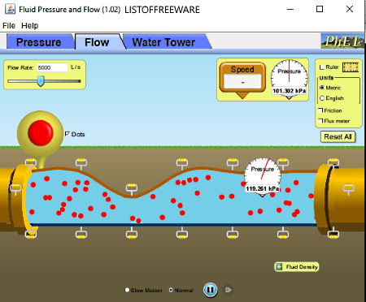Enable the Flux meter checkbox
This screenshot has width=366, height=302.
pyautogui.click(x=320, y=121)
